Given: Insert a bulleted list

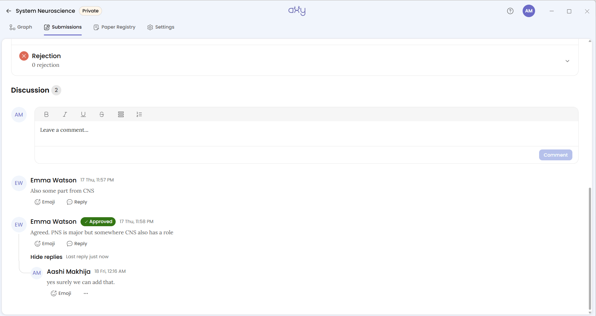Looking at the screenshot, I should 121,114.
